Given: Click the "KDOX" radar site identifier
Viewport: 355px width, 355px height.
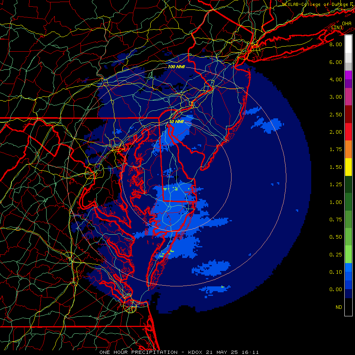Looking at the screenshot, I should click(196, 352).
